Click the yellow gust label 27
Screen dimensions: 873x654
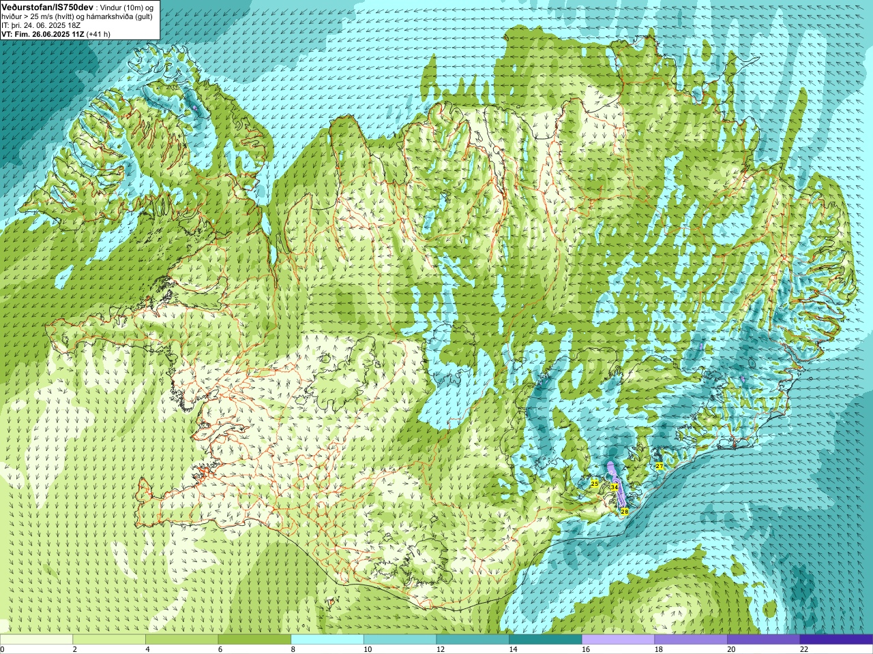pyautogui.click(x=660, y=466)
